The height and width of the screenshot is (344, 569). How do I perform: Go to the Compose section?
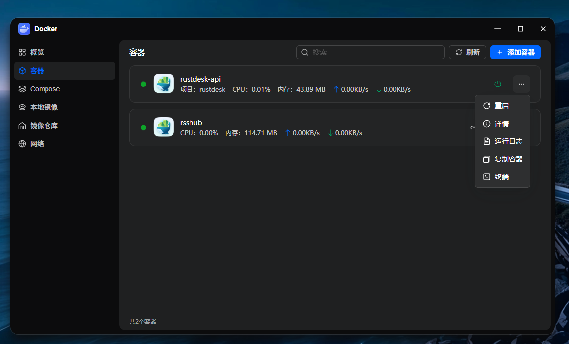pyautogui.click(x=65, y=89)
